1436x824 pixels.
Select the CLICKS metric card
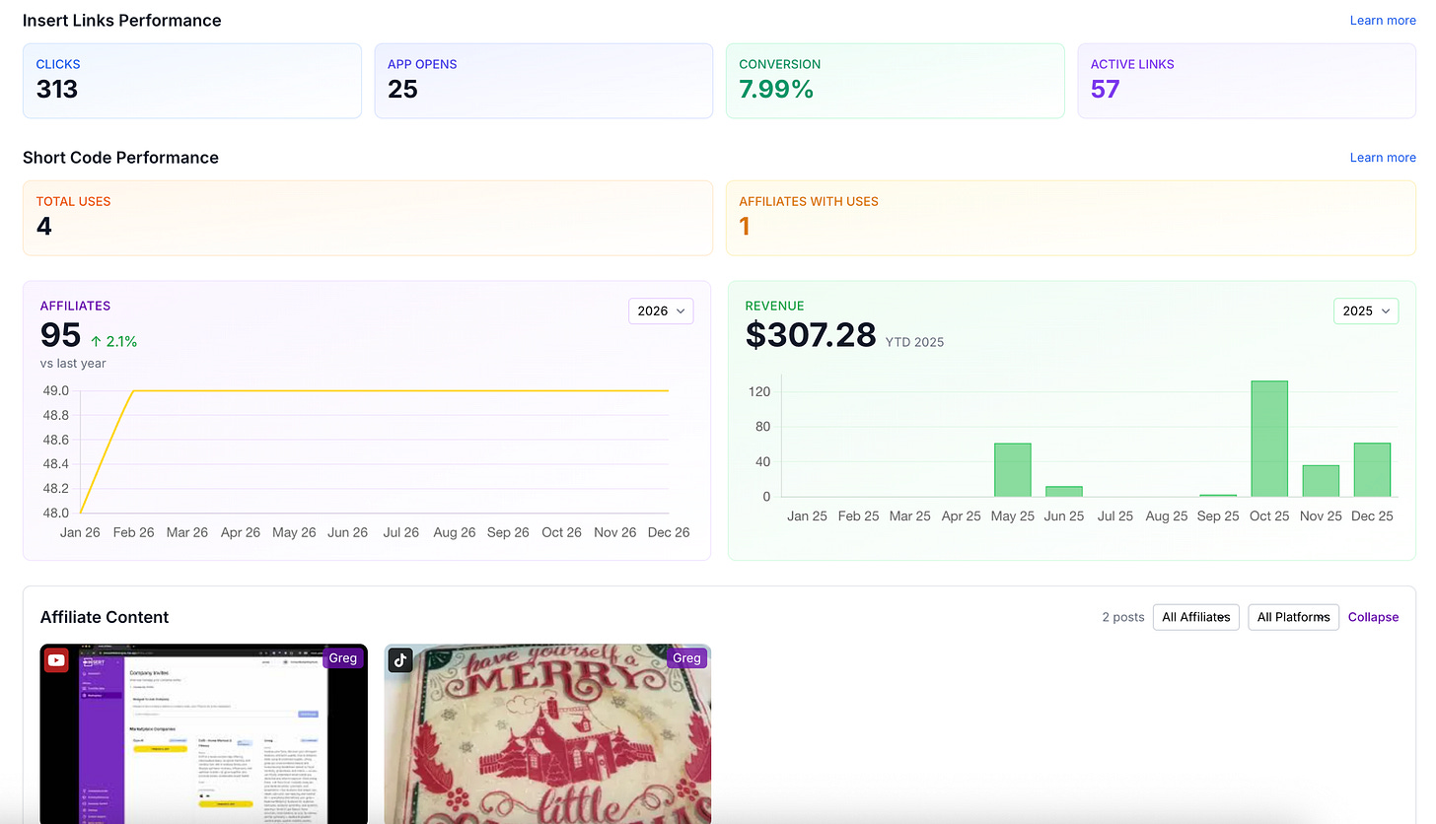point(191,80)
